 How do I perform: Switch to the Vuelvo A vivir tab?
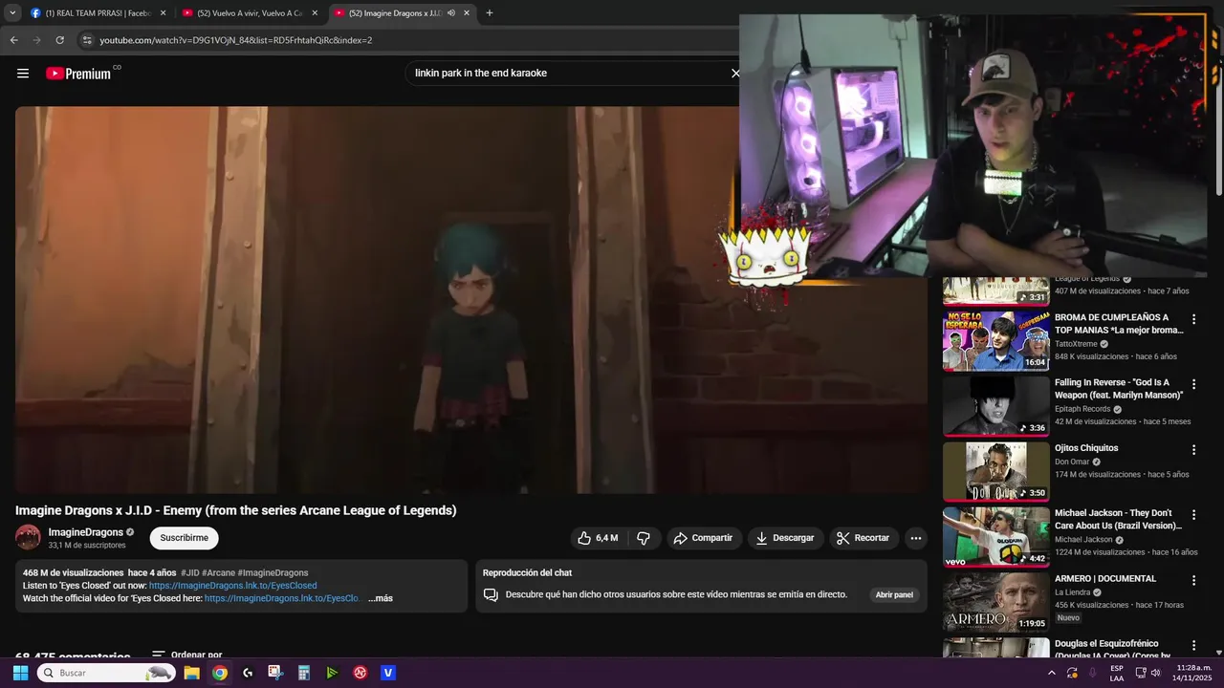[x=249, y=13]
